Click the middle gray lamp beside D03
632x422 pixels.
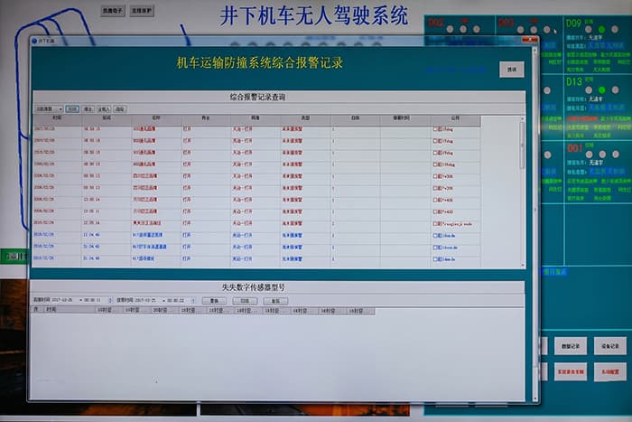pyautogui.click(x=534, y=30)
